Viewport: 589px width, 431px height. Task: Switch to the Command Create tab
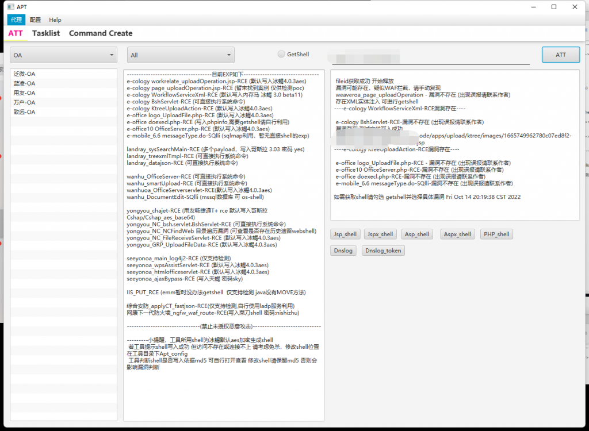(101, 33)
